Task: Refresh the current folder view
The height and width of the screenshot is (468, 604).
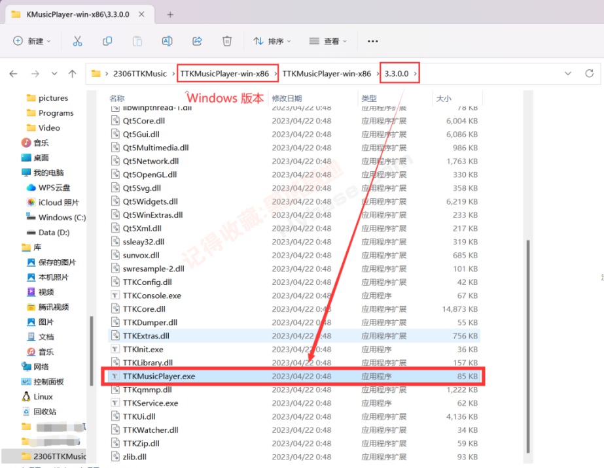Action: click(x=590, y=73)
